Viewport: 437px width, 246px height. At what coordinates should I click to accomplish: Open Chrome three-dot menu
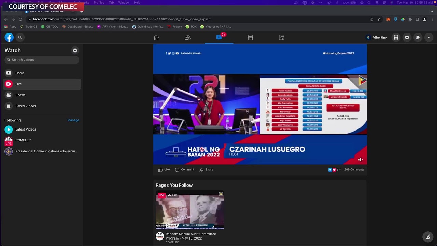coord(432,19)
